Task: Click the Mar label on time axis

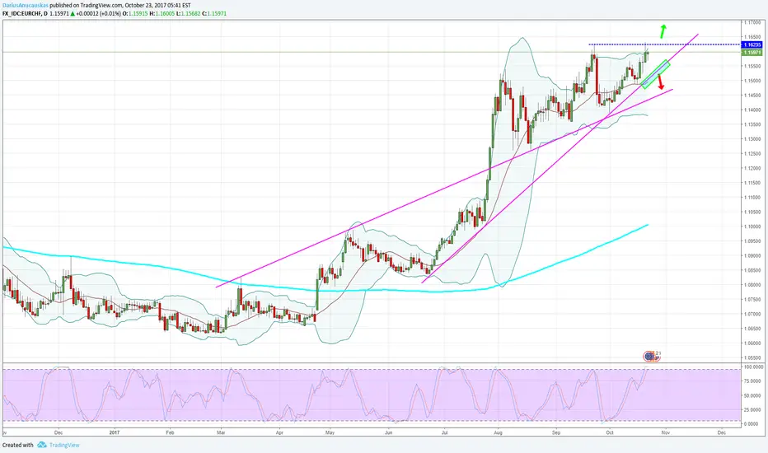Action: coord(221,432)
